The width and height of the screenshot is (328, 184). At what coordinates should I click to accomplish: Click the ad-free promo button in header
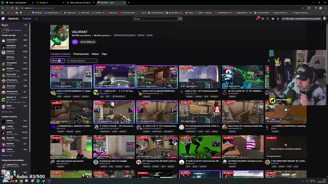[x=301, y=19]
